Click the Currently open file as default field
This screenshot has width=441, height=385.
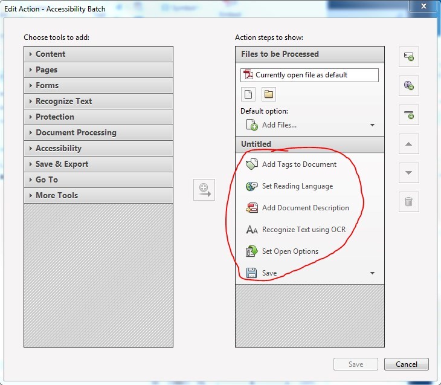tap(309, 75)
